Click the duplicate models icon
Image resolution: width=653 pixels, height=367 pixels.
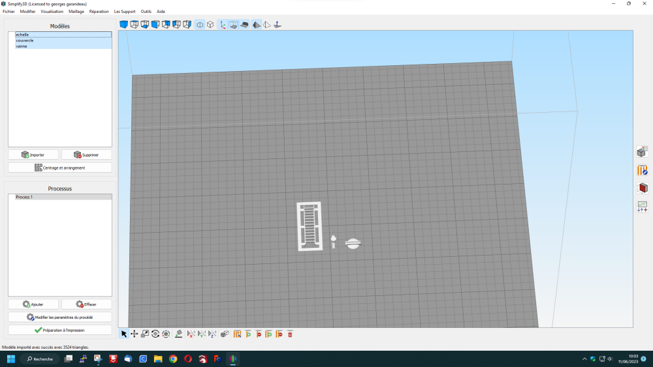point(225,334)
